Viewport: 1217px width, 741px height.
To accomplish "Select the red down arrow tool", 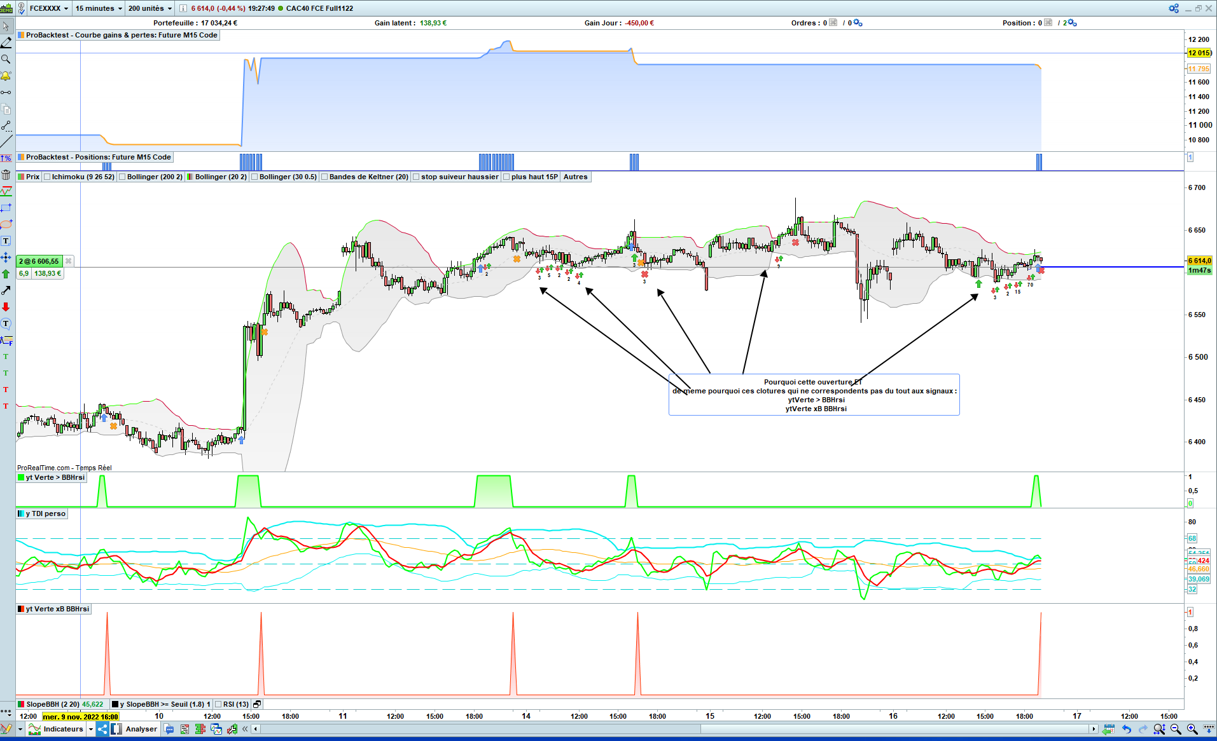I will click(x=6, y=307).
